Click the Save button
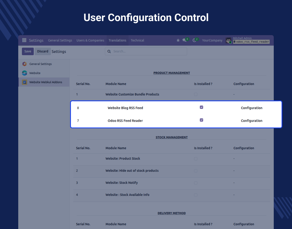Viewport: 292px width, 229px height. coord(28,51)
